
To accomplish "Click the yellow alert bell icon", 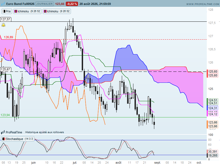I will tap(3, 25).
